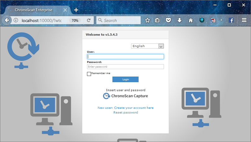Click the 70% zoom level indicator
The image size is (251, 142).
(x=75, y=20)
